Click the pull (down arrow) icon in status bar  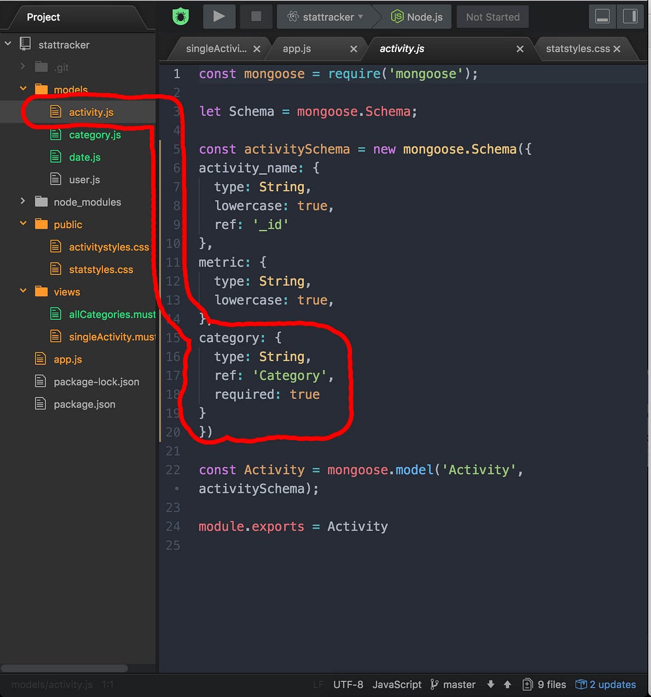tap(491, 684)
